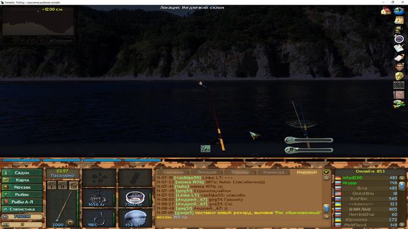Switch to the Команда chat tab

click(273, 172)
